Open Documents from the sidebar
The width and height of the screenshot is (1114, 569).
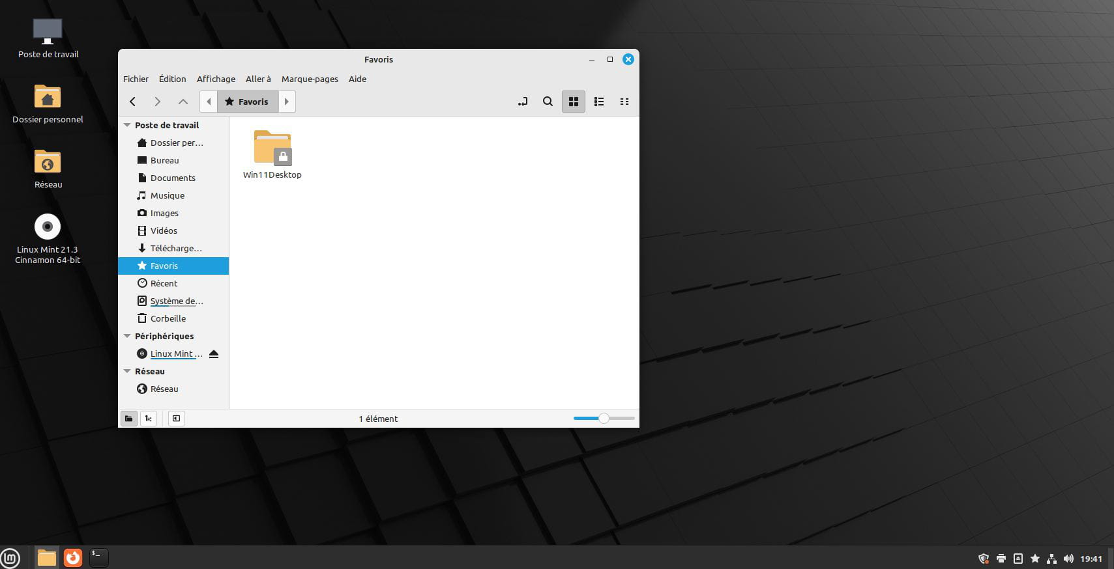point(173,178)
